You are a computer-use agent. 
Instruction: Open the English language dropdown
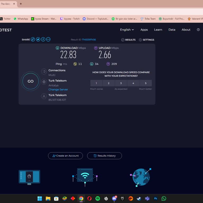pyautogui.click(x=127, y=30)
